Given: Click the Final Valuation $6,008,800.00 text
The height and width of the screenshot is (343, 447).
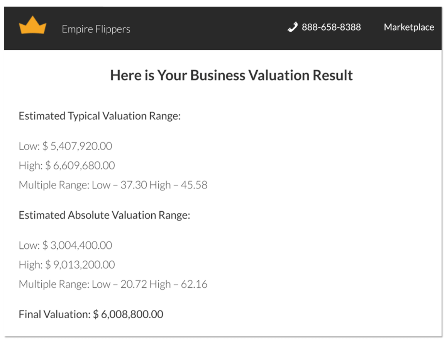Looking at the screenshot, I should tap(91, 314).
